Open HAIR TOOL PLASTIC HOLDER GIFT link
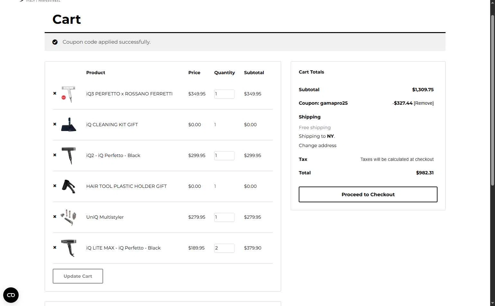The image size is (495, 306). (126, 186)
